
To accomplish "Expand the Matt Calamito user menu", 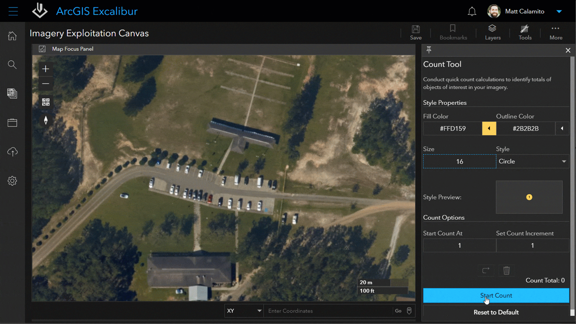I will point(559,11).
